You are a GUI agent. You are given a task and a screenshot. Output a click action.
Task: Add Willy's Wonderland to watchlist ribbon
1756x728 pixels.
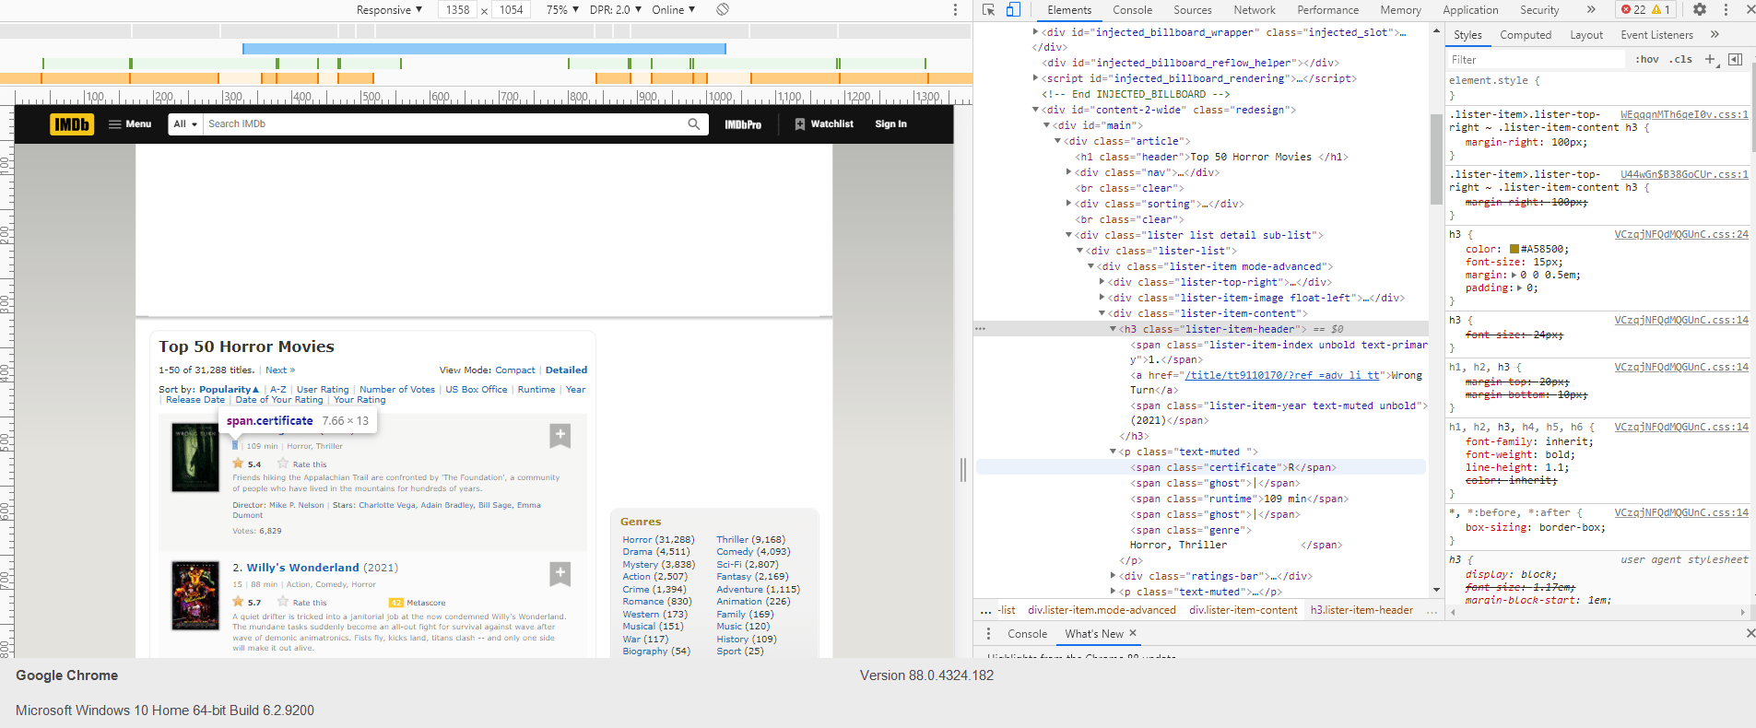point(560,574)
